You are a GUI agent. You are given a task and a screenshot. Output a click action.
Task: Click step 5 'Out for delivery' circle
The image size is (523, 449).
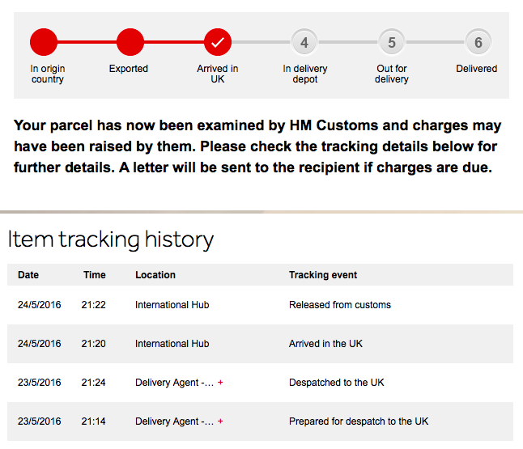[x=392, y=42]
